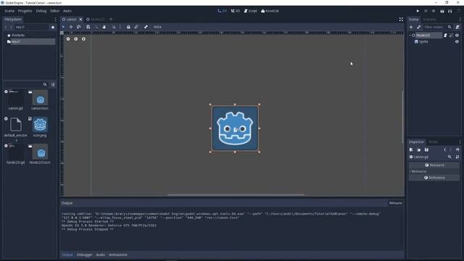The width and height of the screenshot is (464, 261).
Task: Click the list select tool icon
Action: (88, 27)
